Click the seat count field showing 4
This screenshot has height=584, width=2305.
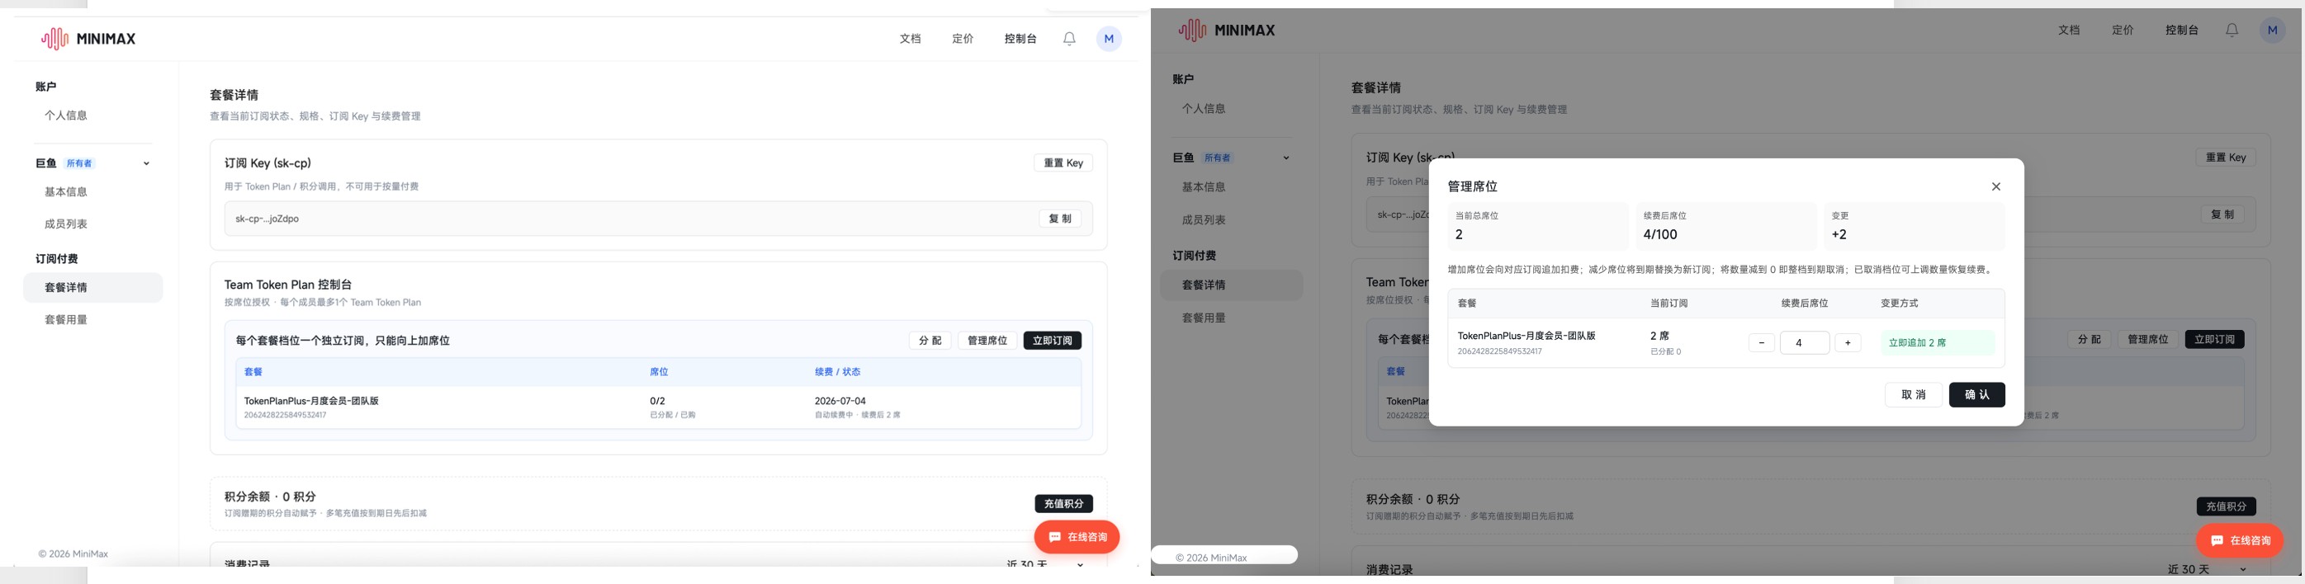coord(1805,342)
